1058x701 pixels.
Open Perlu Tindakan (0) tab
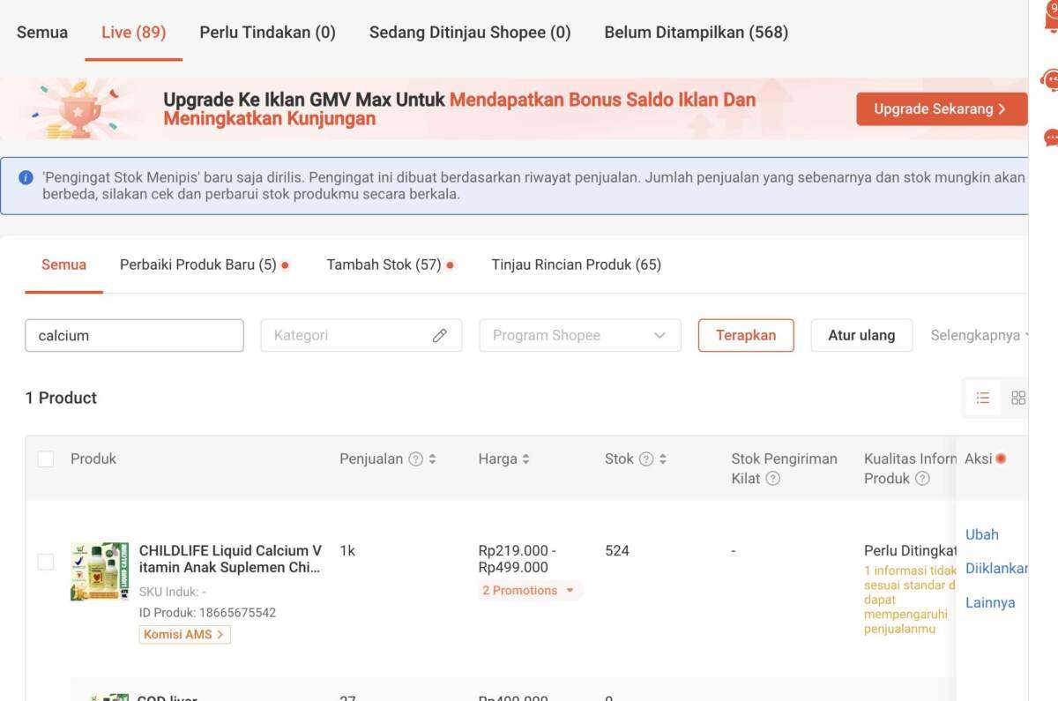point(268,33)
